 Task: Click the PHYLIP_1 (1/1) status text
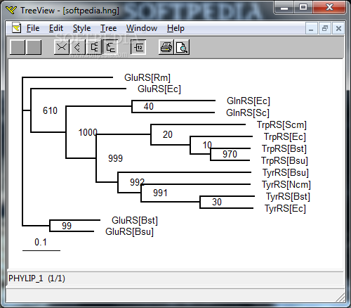37,278
